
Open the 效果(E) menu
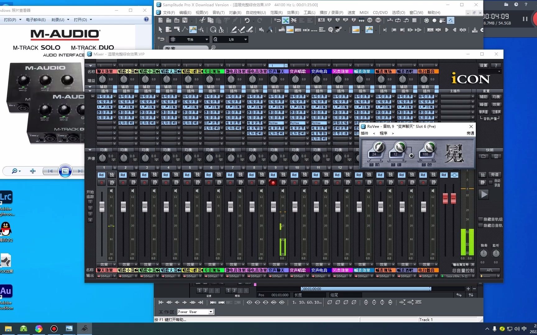(293, 13)
